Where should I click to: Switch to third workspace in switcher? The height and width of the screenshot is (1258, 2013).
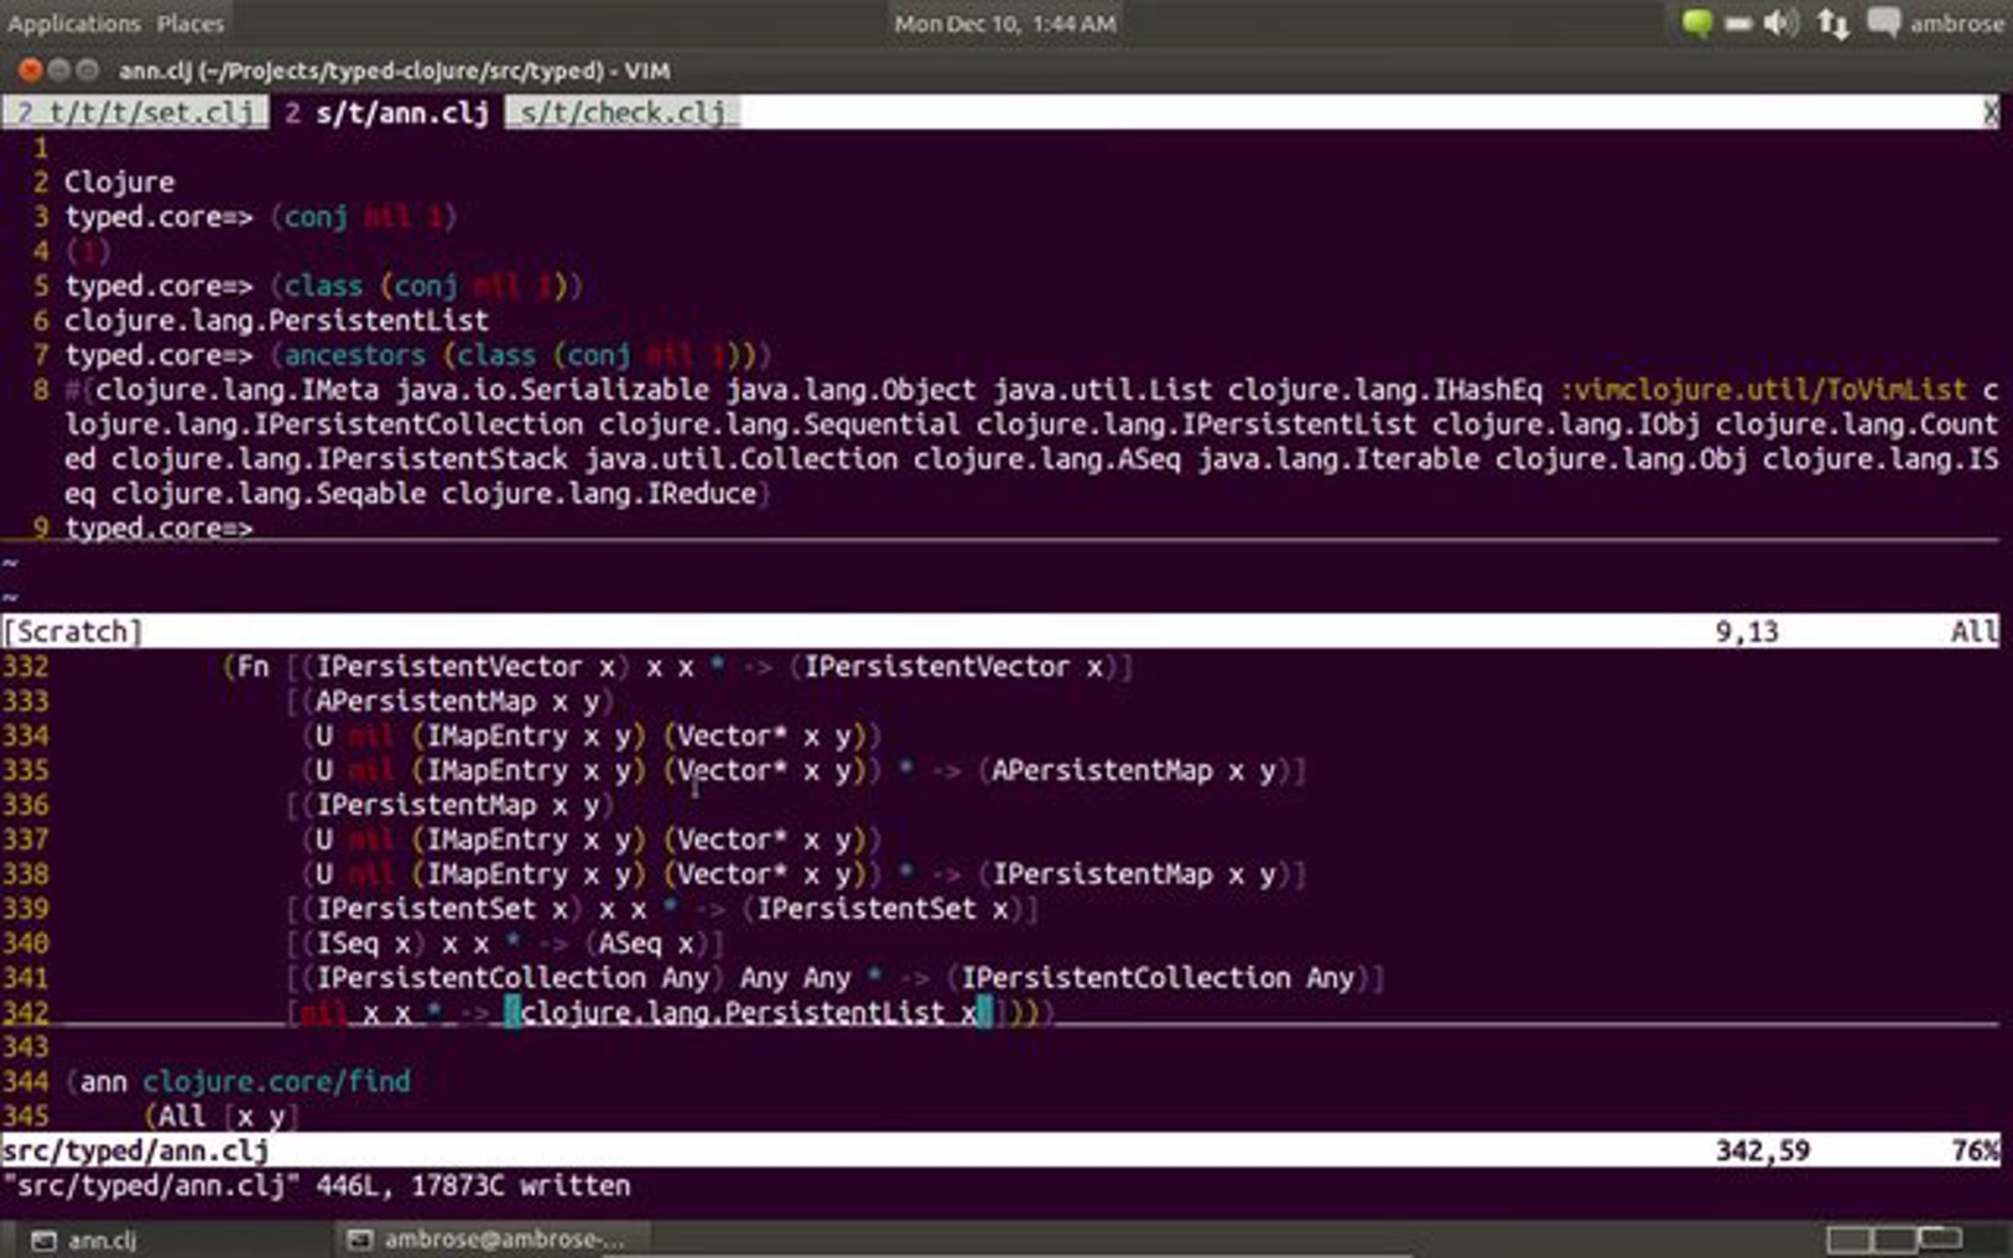(1941, 1240)
